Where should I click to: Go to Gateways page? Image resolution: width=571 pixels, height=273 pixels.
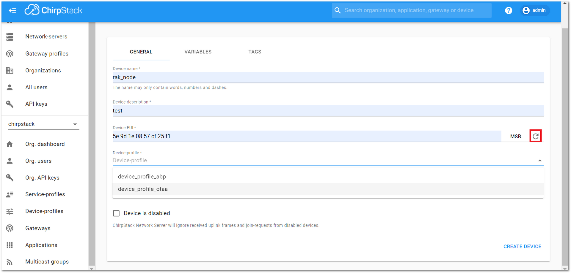pyautogui.click(x=38, y=228)
